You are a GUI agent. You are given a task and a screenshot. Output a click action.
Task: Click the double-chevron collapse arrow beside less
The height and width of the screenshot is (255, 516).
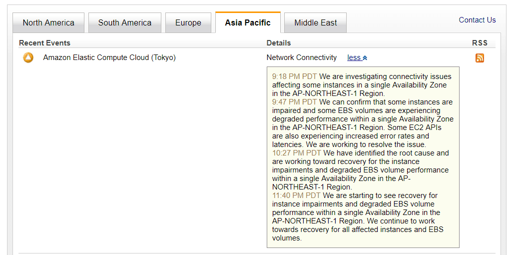(x=365, y=58)
